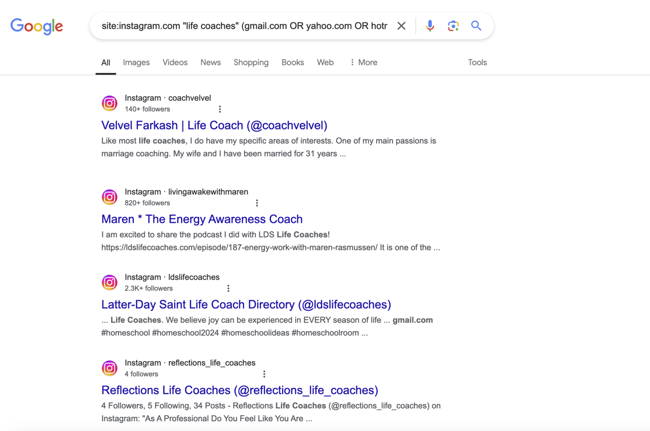Open the Velvel Farkash Life Coach profile link
Image resolution: width=650 pixels, height=431 pixels.
pos(214,125)
